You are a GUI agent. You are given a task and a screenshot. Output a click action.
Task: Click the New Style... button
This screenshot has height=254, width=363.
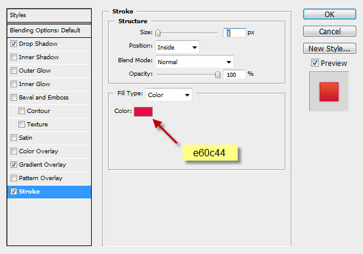coord(329,48)
